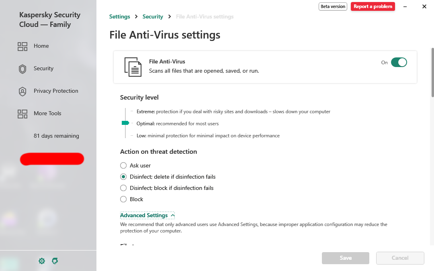
Task: Click the File Anti-Virus document icon
Action: pyautogui.click(x=133, y=67)
